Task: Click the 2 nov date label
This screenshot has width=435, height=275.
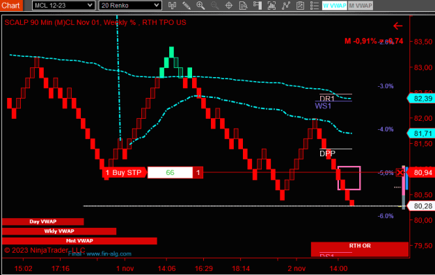Action: coord(296,268)
